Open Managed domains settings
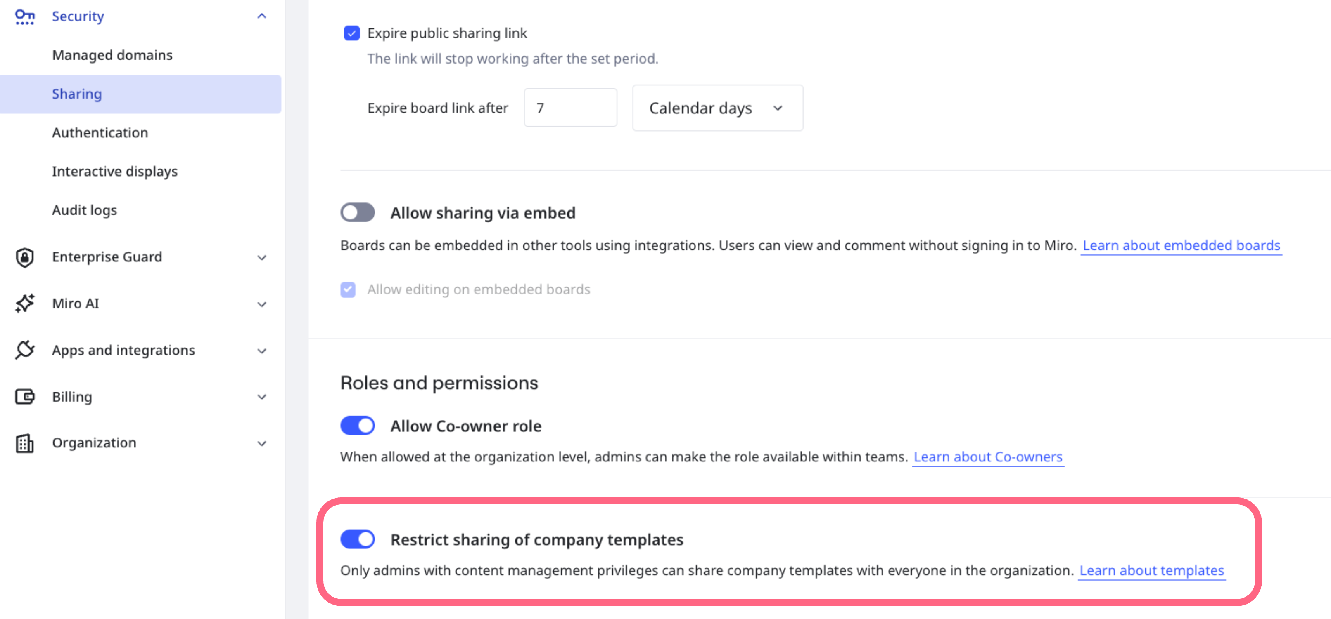Image resolution: width=1331 pixels, height=619 pixels. (112, 55)
